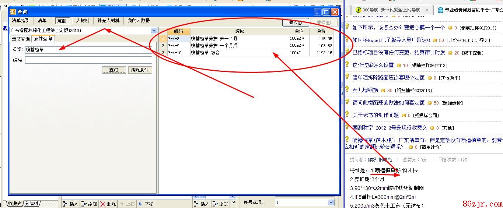The image size is (503, 208).
Task: Click the left 添加 toolbar icon
Action: coord(84,204)
